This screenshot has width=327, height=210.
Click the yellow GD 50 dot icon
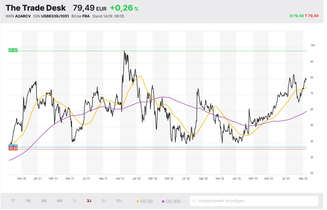click(x=138, y=201)
